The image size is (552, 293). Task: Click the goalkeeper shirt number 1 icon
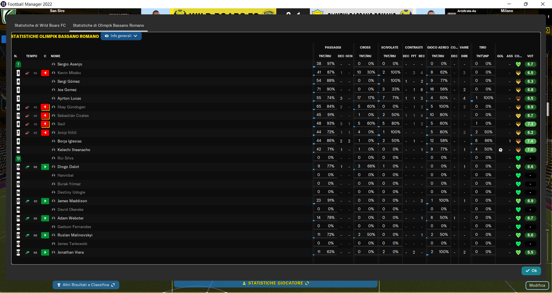[18, 64]
